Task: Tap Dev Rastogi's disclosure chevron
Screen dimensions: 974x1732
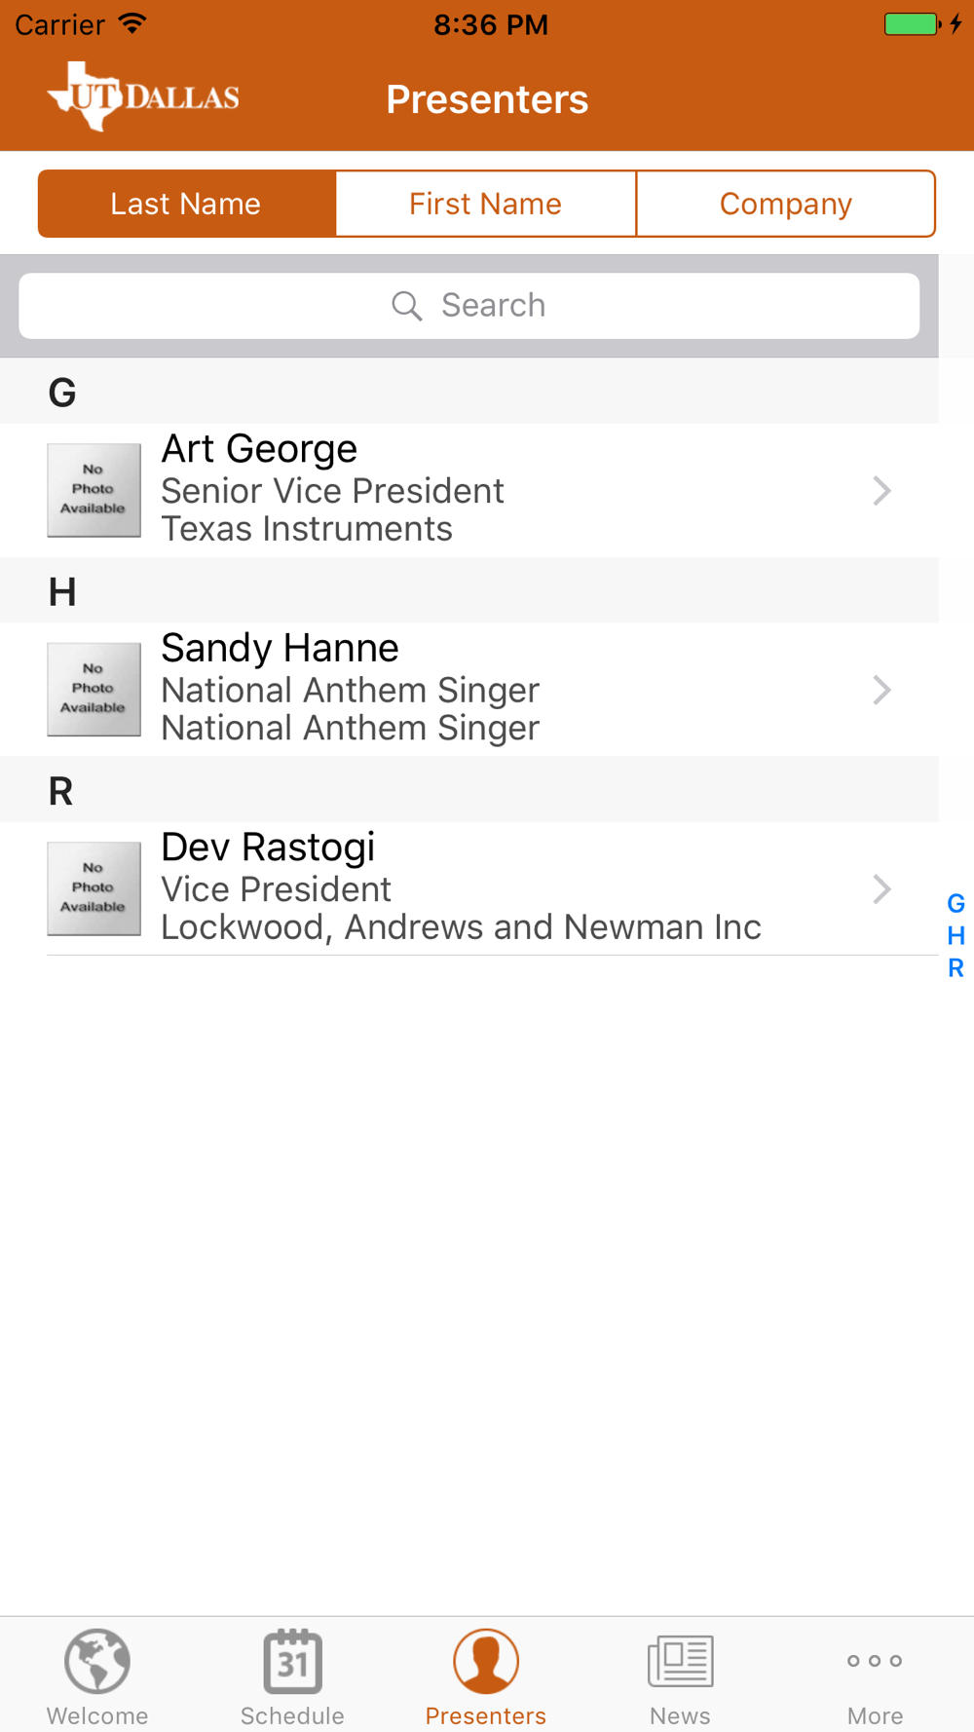Action: pos(881,888)
